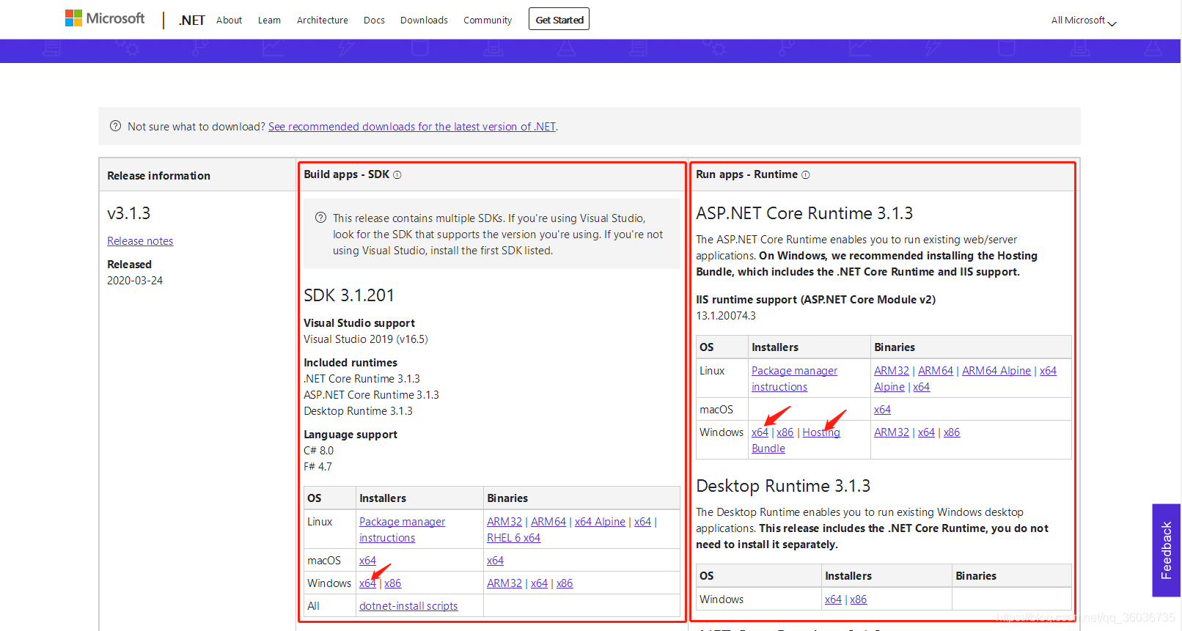Open the Architecture menu item
1182x631 pixels.
click(x=322, y=21)
